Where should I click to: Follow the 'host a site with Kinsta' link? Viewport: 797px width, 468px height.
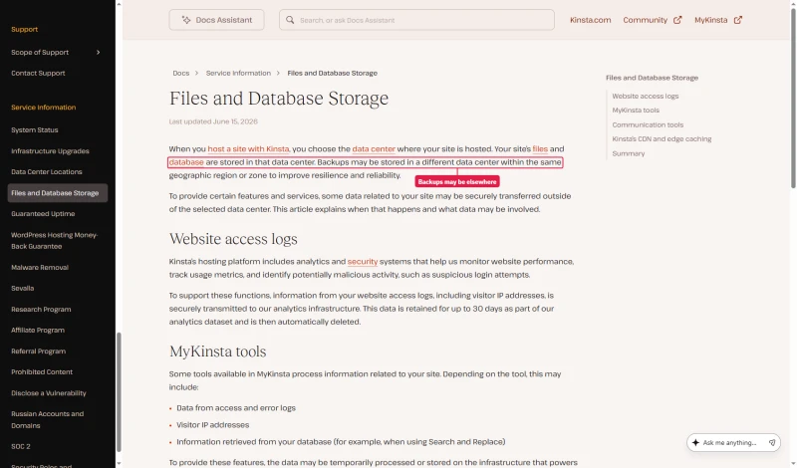[x=248, y=149]
